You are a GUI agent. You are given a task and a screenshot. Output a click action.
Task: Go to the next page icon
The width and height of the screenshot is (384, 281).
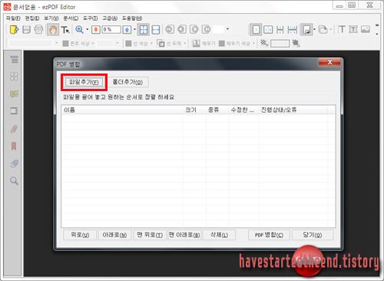click(194, 29)
